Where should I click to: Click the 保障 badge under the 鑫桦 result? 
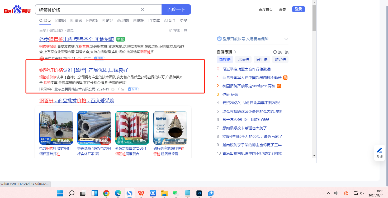pyautogui.click(x=133, y=89)
